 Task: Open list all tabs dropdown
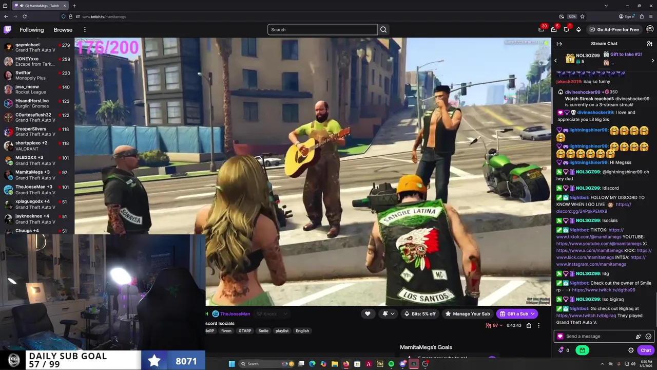606,6
